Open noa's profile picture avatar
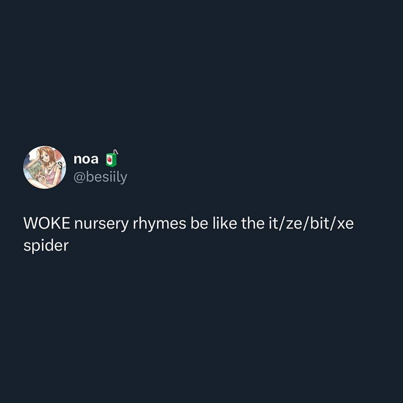Screen dimensions: 403x403 point(44,167)
